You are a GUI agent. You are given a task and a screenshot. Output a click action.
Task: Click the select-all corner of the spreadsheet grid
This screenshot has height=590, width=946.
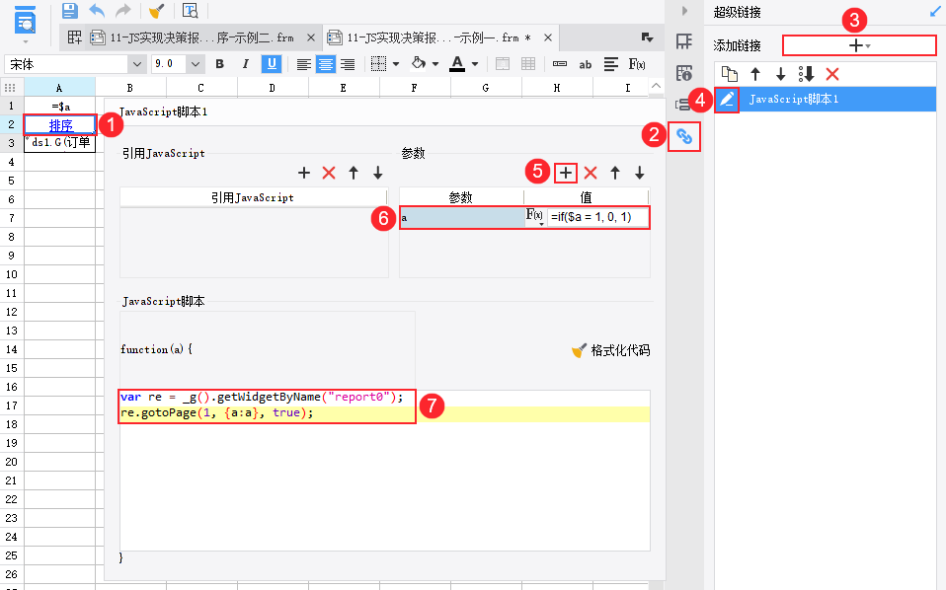tap(10, 88)
